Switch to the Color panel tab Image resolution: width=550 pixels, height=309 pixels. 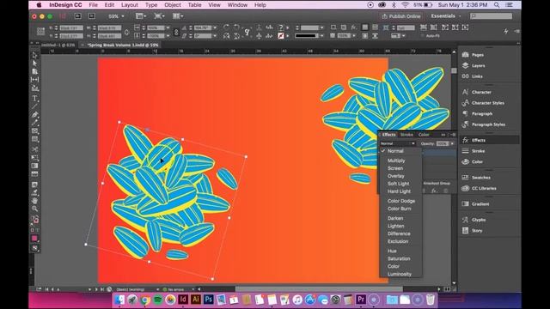click(x=424, y=135)
